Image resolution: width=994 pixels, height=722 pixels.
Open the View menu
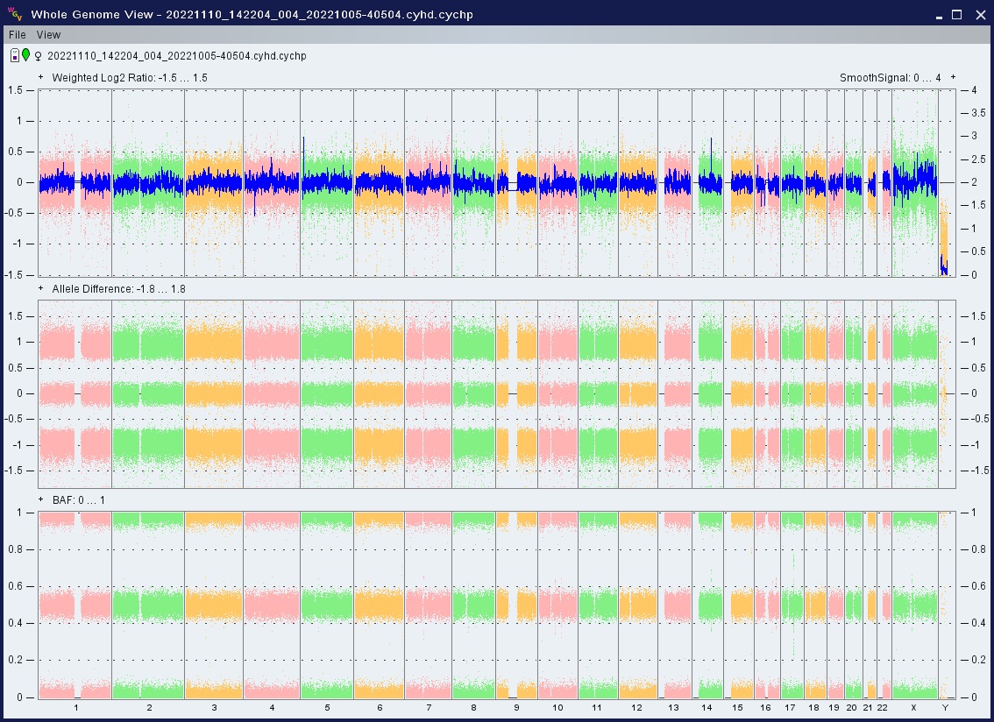[x=48, y=35]
